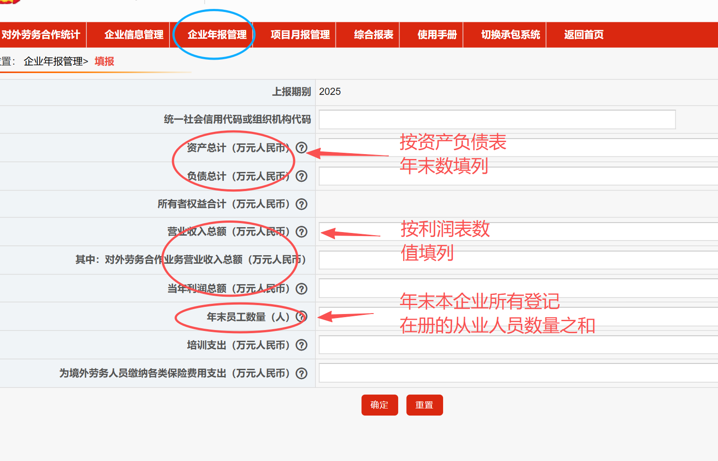Viewport: 718px width, 461px height.
Task: Click question mark icon for 营业收入总额
Action: point(302,232)
